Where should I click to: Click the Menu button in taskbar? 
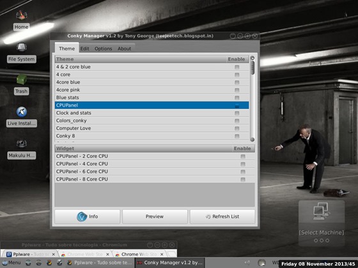point(12,263)
